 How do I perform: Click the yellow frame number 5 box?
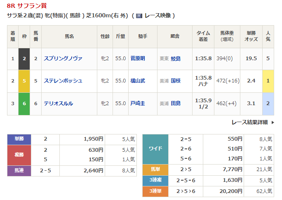pos(24,81)
